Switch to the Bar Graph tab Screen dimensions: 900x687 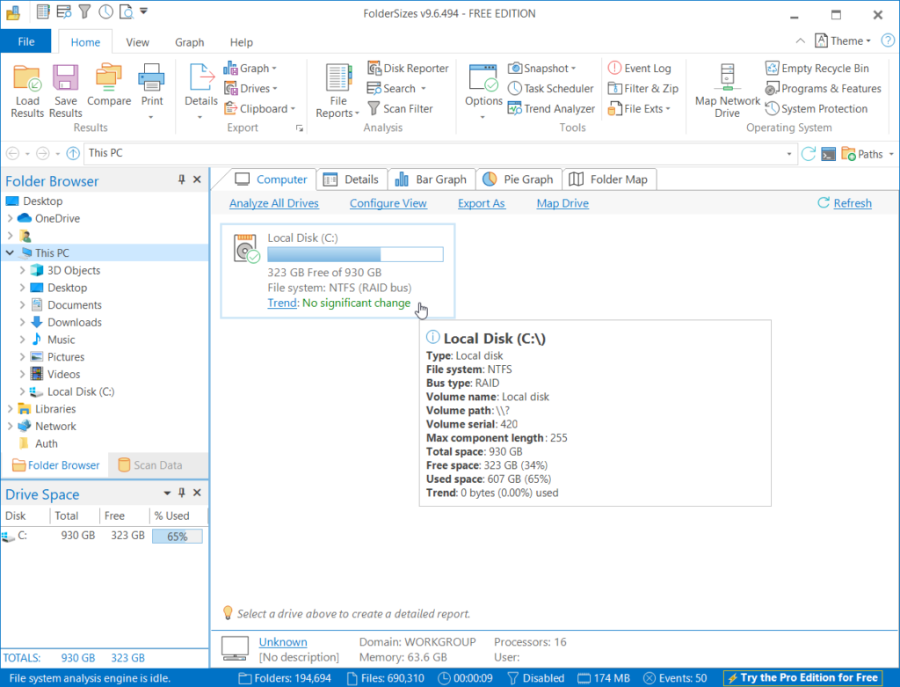432,179
